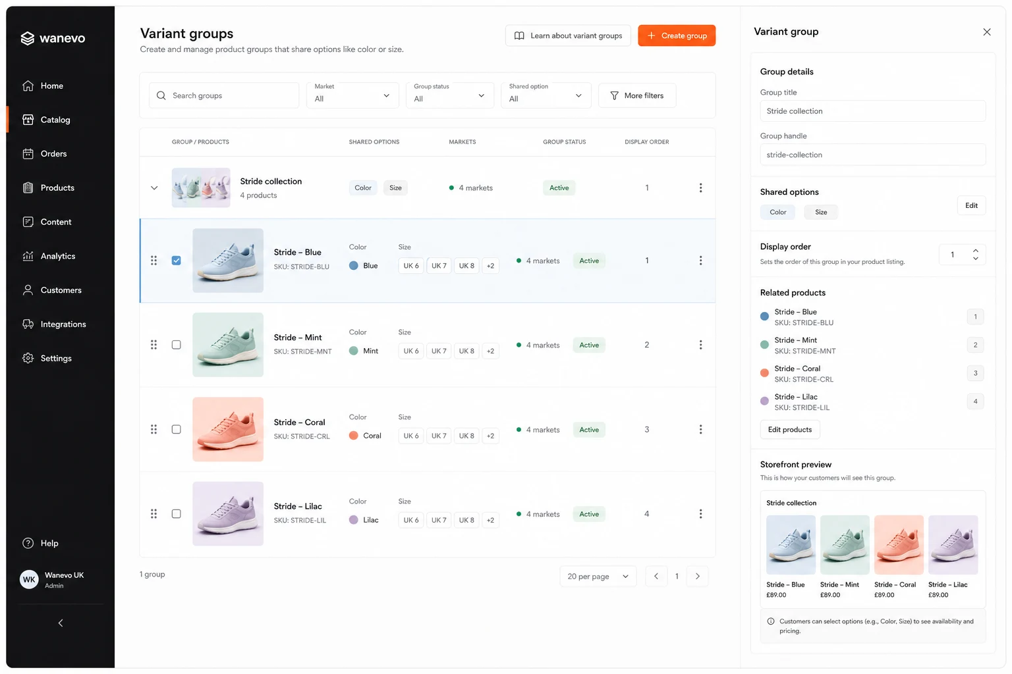Grab the drag handle for Stride – Coral
Image resolution: width=1012 pixels, height=674 pixels.
pyautogui.click(x=154, y=429)
